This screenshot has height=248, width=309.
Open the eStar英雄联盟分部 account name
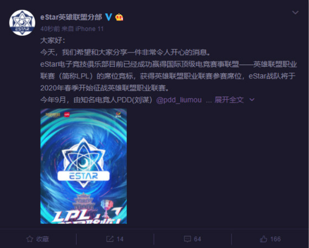tap(71, 17)
